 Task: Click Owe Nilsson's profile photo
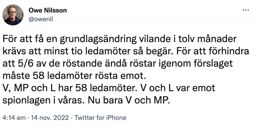(x=13, y=15)
